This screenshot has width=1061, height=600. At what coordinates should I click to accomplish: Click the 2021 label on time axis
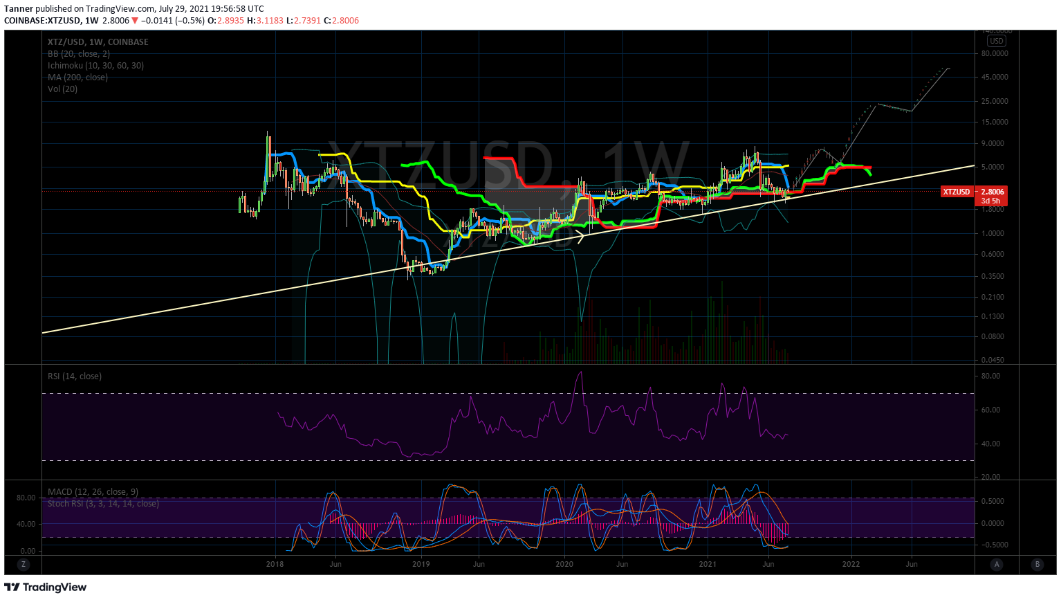tap(708, 564)
